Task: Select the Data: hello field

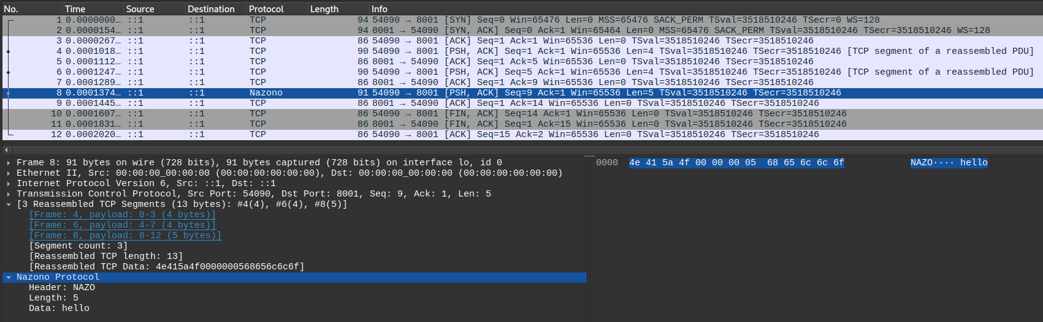Action: point(59,309)
